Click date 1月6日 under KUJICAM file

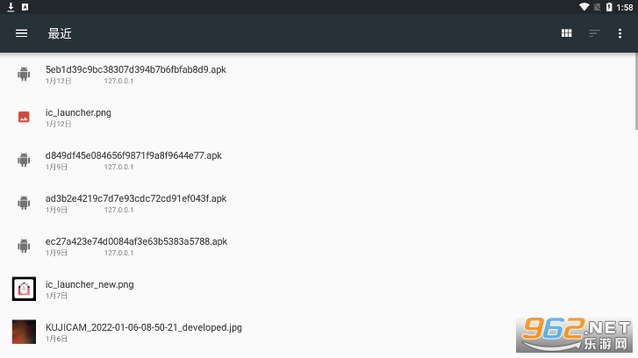click(56, 339)
